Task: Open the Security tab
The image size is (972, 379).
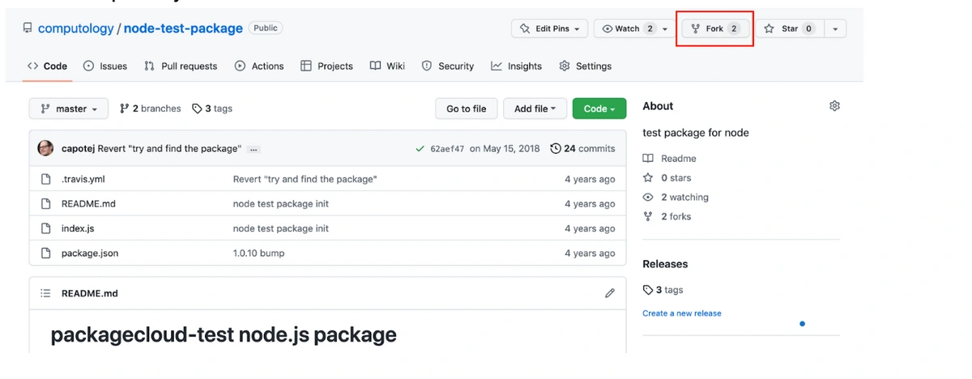Action: [x=448, y=66]
